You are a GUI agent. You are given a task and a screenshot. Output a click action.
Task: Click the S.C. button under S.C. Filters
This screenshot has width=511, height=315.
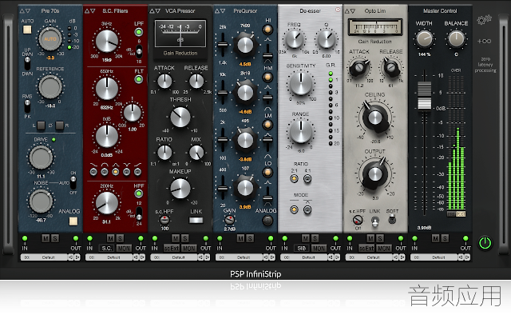point(106,249)
